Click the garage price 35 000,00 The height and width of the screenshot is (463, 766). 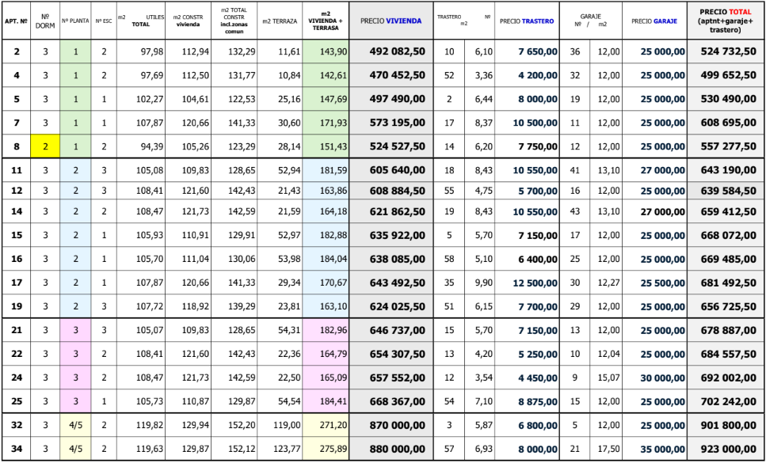[x=654, y=449]
